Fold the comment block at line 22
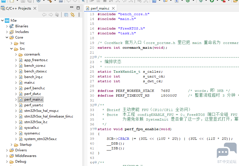239x166 pixels. [96, 57]
